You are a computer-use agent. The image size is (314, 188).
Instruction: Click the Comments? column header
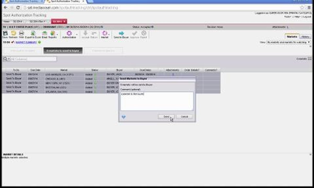point(211,70)
